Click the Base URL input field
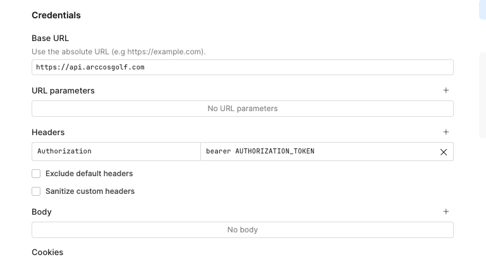 [242, 68]
